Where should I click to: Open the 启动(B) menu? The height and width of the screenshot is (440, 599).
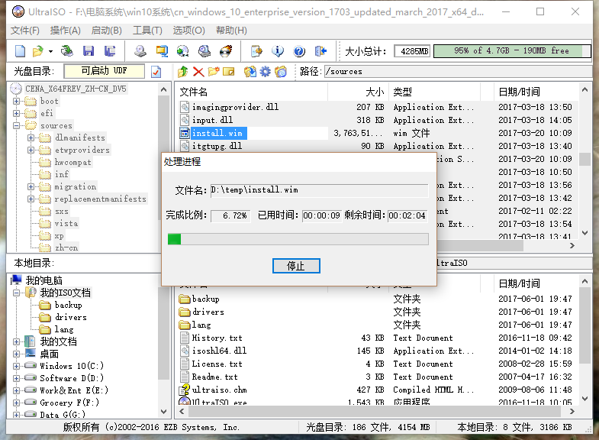pyautogui.click(x=107, y=31)
